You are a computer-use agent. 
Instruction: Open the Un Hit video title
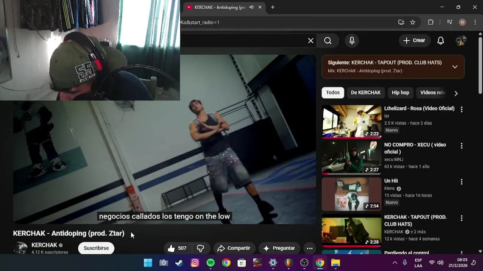pos(391,181)
